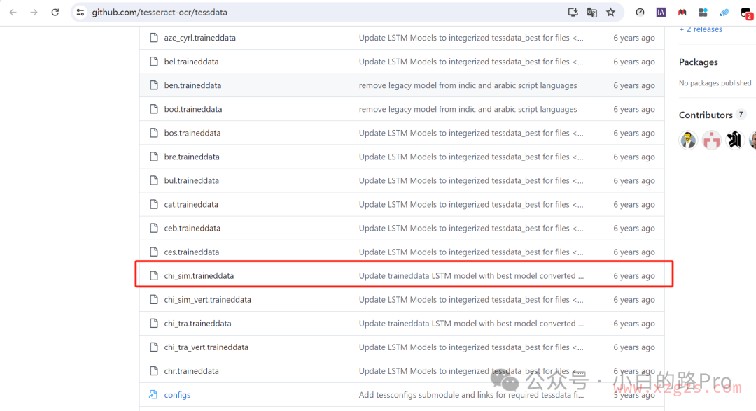This screenshot has width=756, height=411.
Task: Open the Contributors section heading
Action: [706, 115]
